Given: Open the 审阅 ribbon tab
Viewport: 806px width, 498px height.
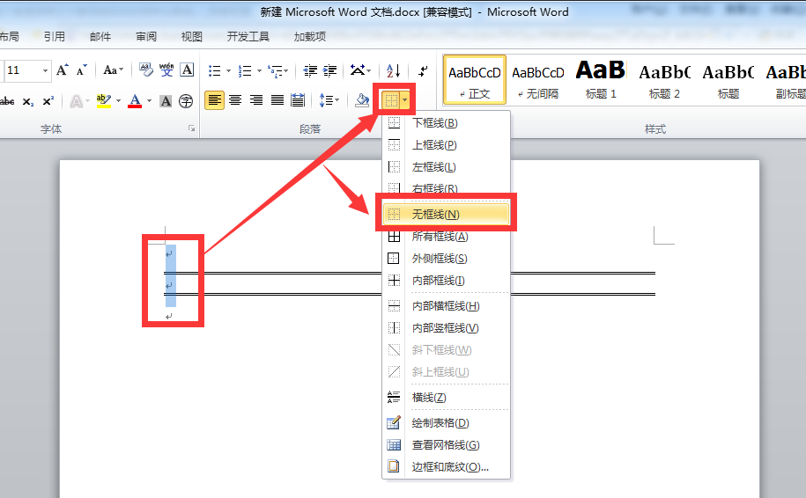Looking at the screenshot, I should (146, 36).
